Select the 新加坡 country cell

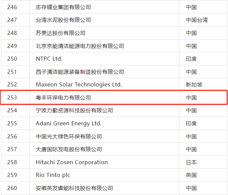tap(194, 84)
